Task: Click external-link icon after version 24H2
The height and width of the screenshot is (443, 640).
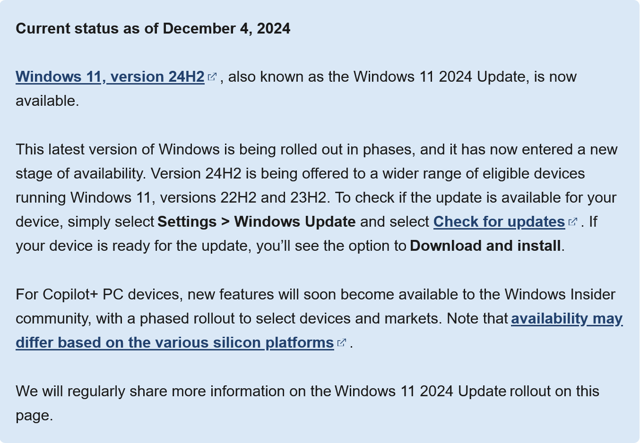Action: pos(212,77)
